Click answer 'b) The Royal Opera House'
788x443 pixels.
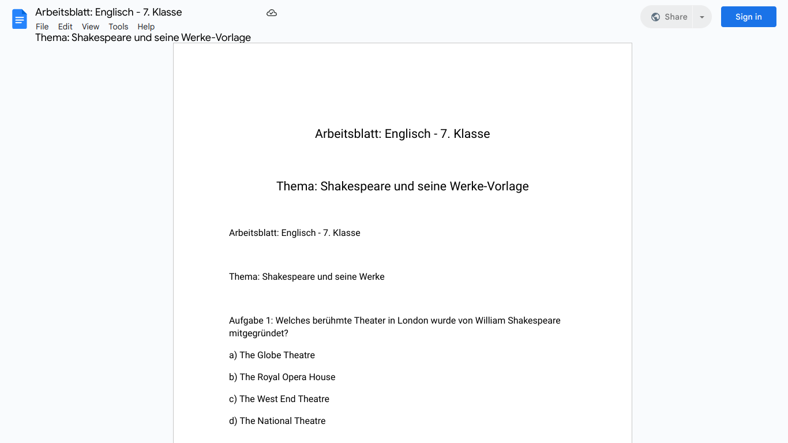[282, 377]
